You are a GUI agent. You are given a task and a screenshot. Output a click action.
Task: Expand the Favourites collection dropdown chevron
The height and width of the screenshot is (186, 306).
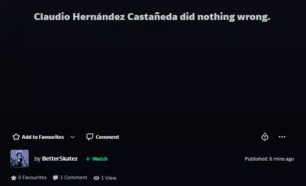[72, 137]
